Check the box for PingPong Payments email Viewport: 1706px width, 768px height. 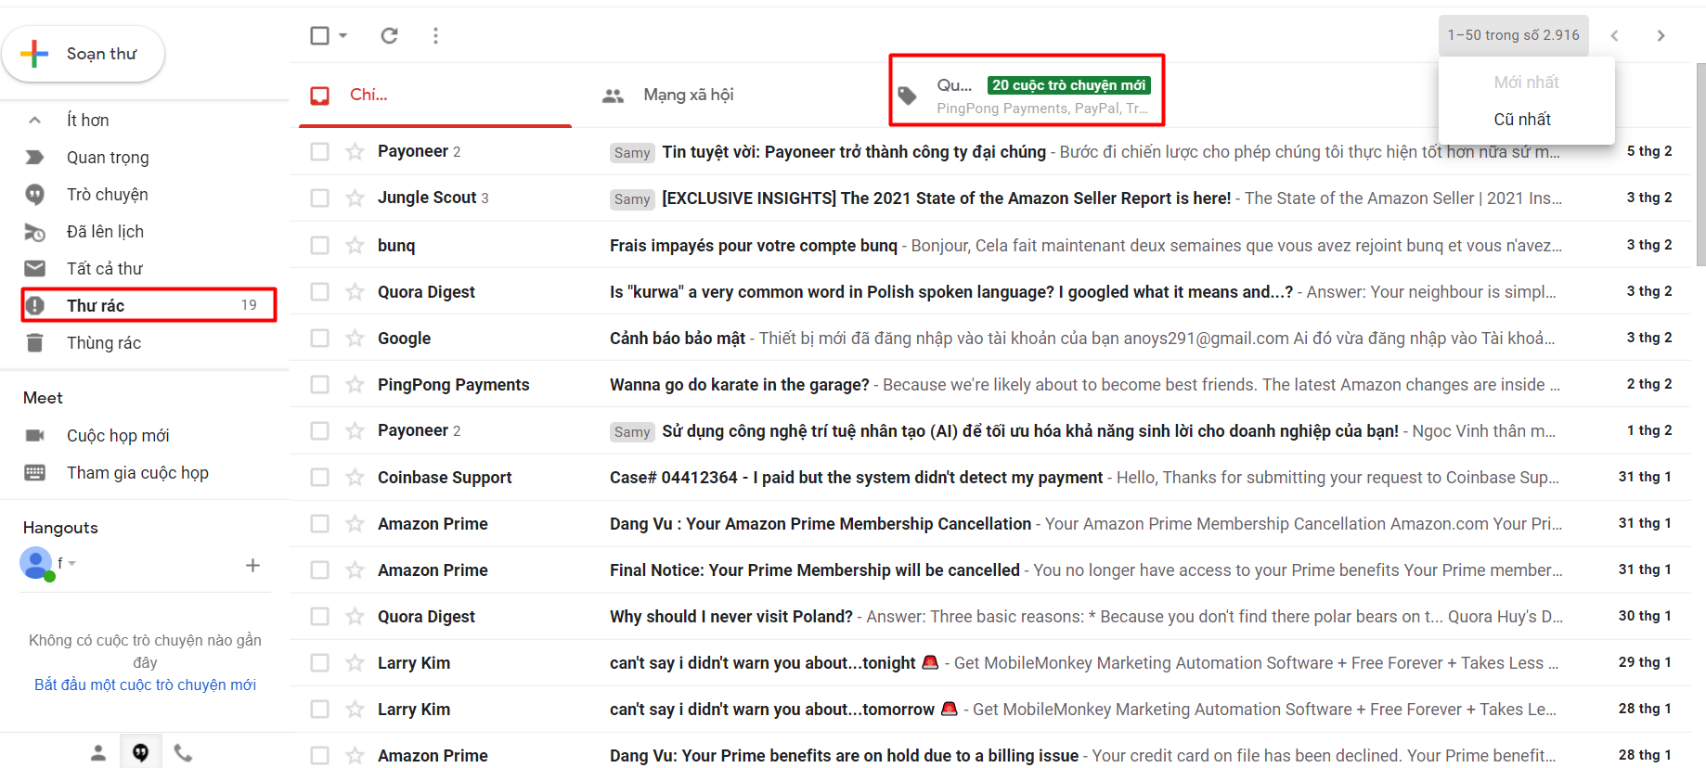pyautogui.click(x=319, y=384)
